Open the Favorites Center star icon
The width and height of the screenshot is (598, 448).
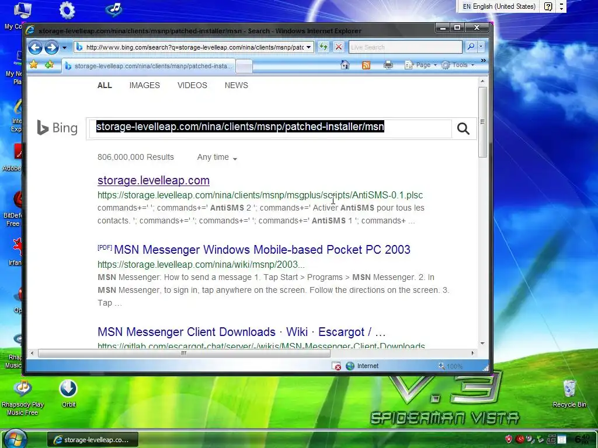(x=33, y=65)
